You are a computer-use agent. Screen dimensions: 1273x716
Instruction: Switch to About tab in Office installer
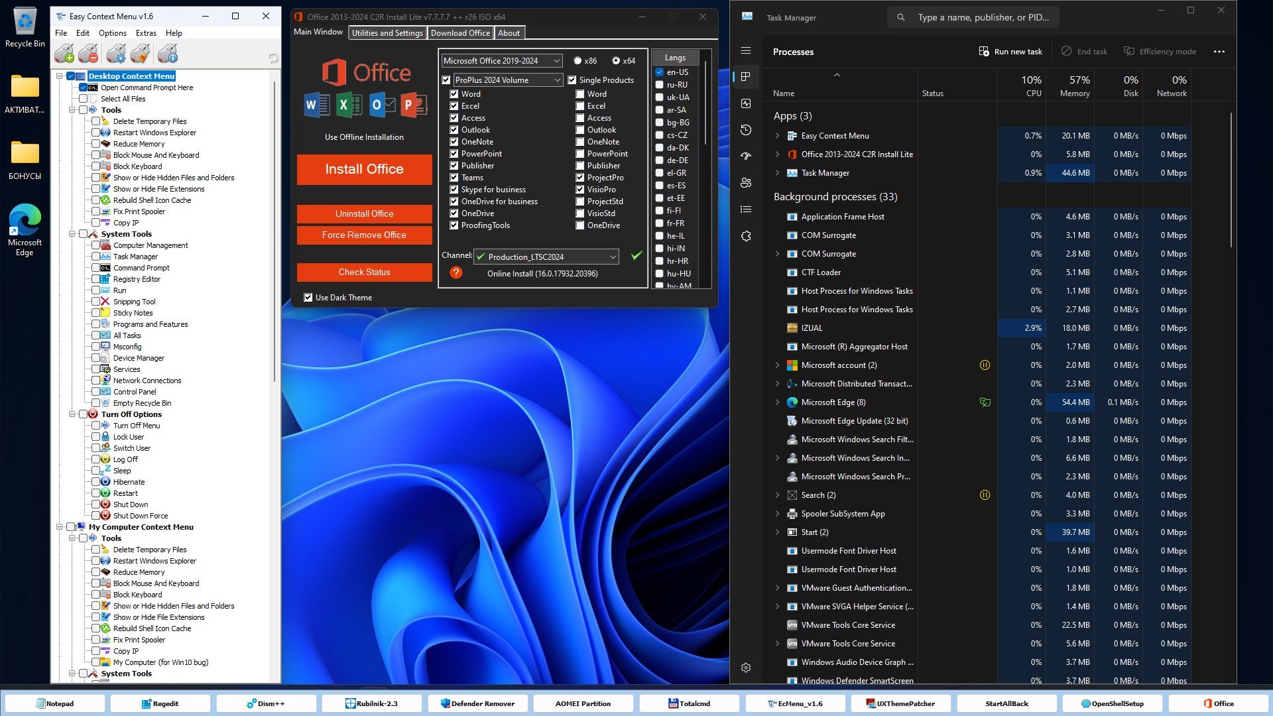pyautogui.click(x=509, y=33)
